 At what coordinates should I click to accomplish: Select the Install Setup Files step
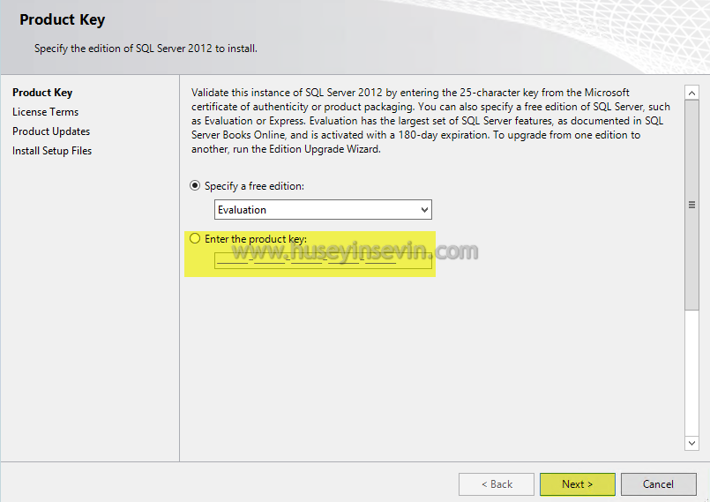click(x=52, y=151)
